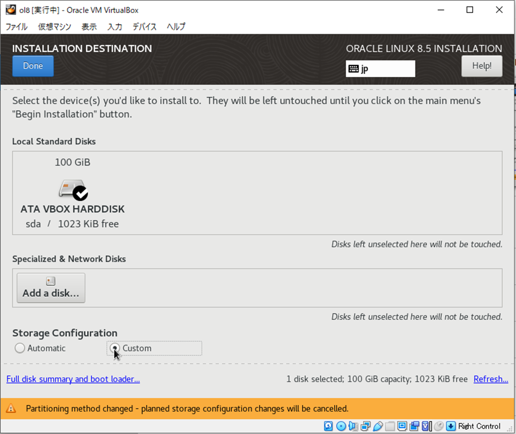Minimize the VirtualBox window

441,10
